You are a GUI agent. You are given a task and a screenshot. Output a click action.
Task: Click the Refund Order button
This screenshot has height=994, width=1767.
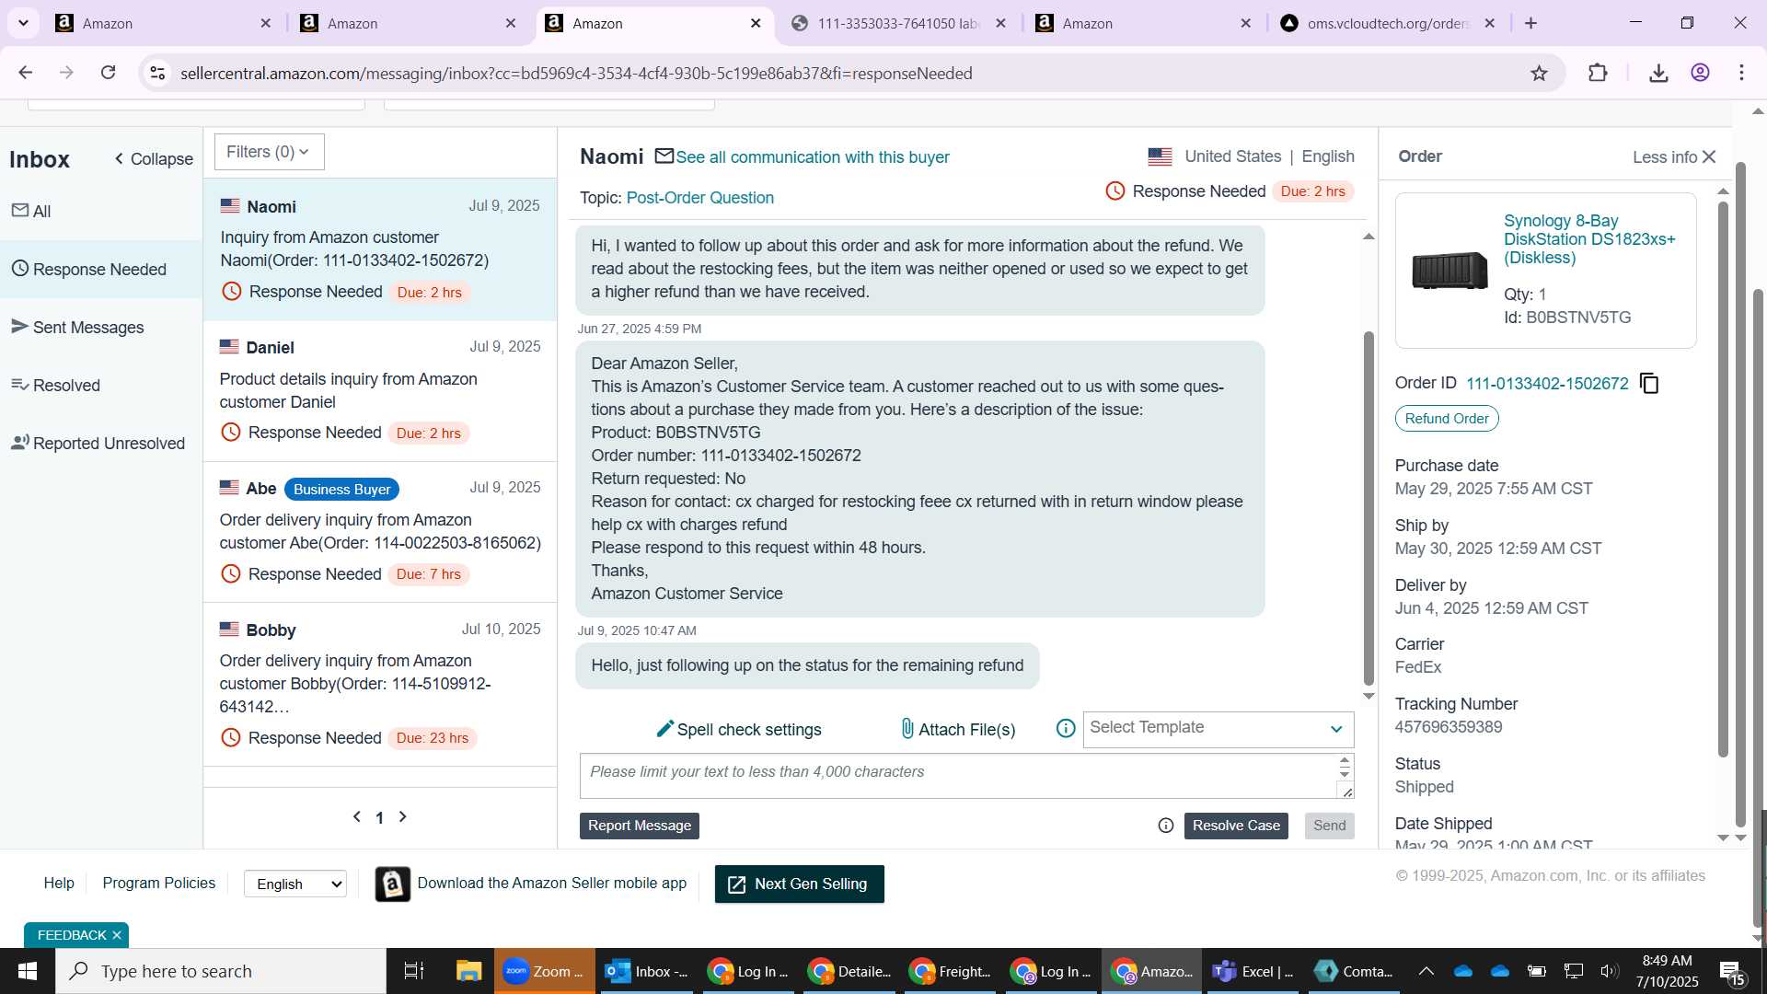coord(1447,419)
